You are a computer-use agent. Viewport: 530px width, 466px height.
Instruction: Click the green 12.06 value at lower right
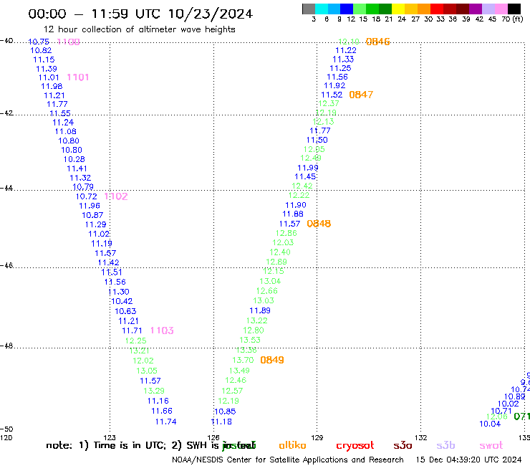[497, 417]
